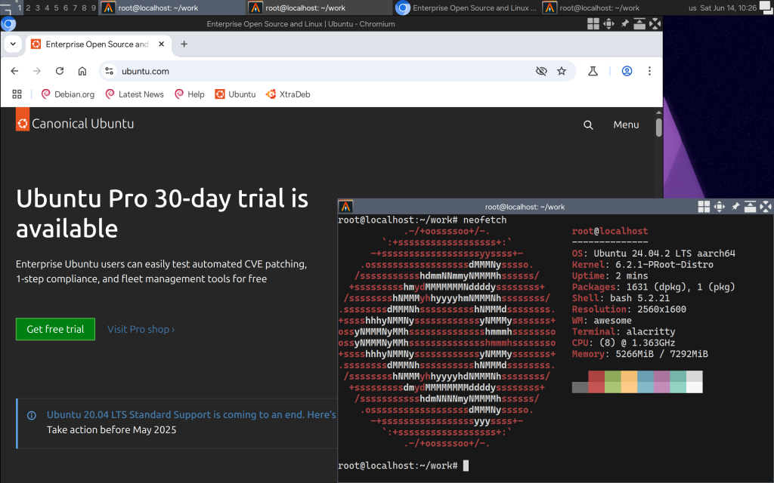Click the layout switcher icon beside the clock
Viewport: 774px width, 483px height.
766,8
